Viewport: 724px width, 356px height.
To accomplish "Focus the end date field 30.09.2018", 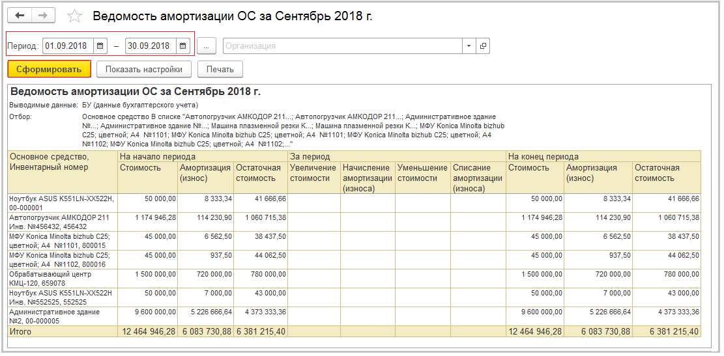I will 151,46.
